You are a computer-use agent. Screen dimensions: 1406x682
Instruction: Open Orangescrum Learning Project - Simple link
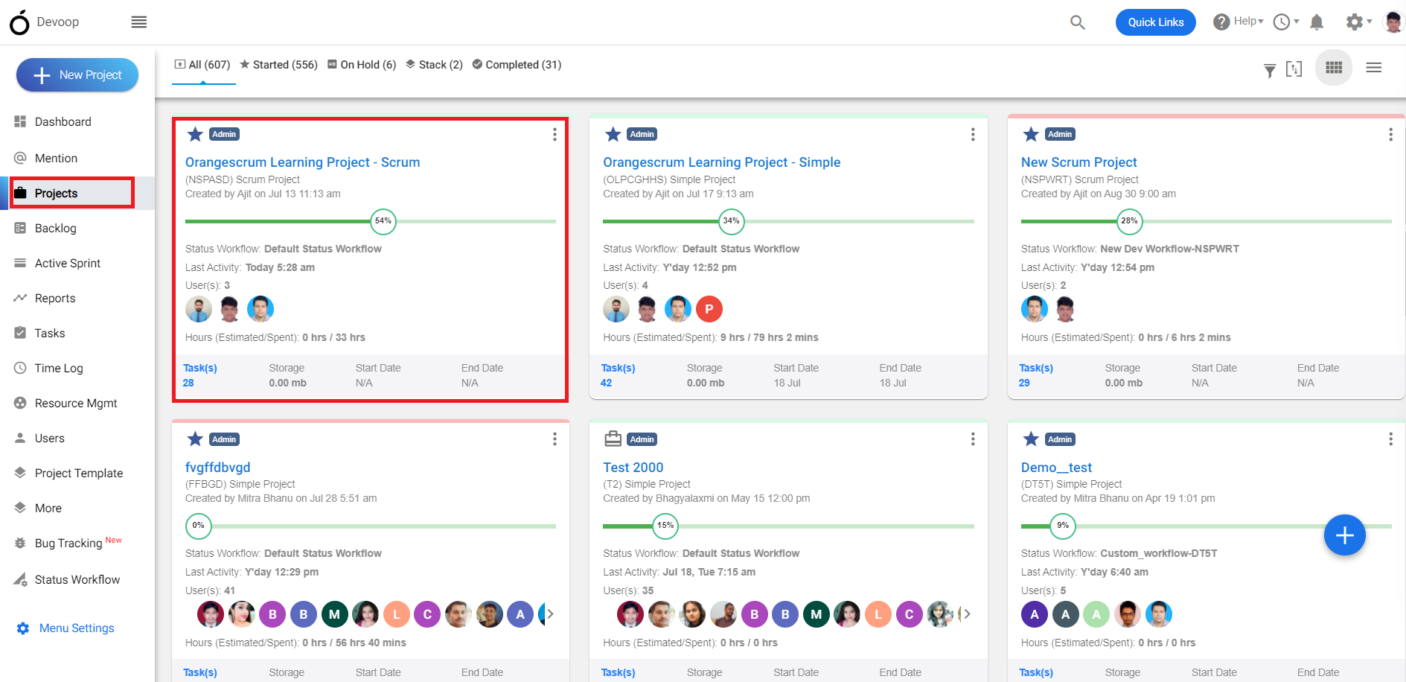pos(721,162)
